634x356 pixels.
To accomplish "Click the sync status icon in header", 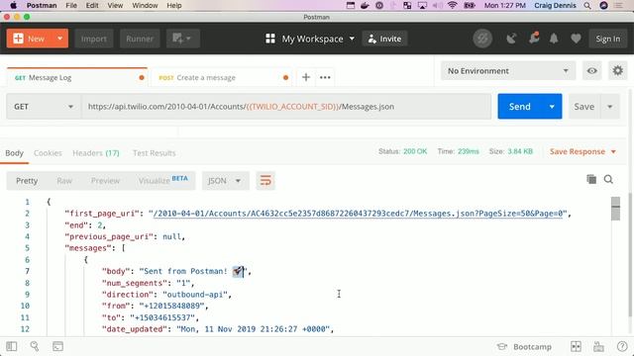I will click(482, 39).
